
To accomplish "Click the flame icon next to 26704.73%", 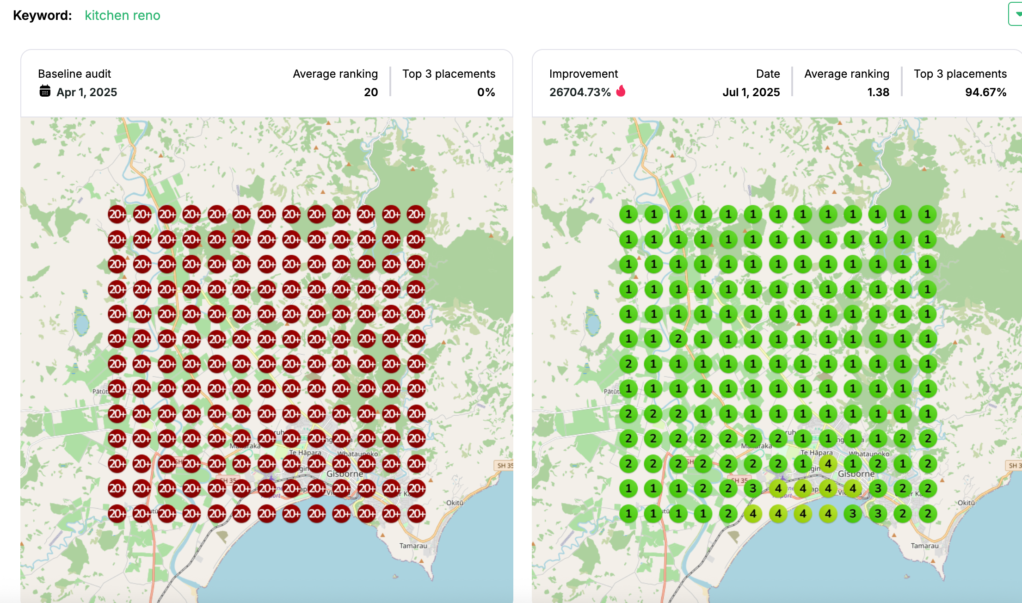I will [621, 91].
